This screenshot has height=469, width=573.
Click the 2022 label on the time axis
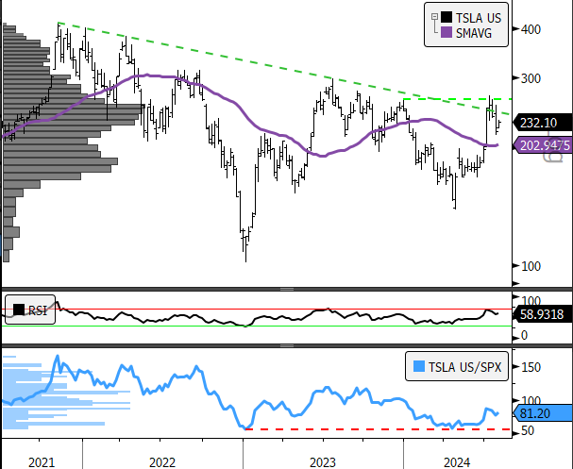click(x=162, y=462)
